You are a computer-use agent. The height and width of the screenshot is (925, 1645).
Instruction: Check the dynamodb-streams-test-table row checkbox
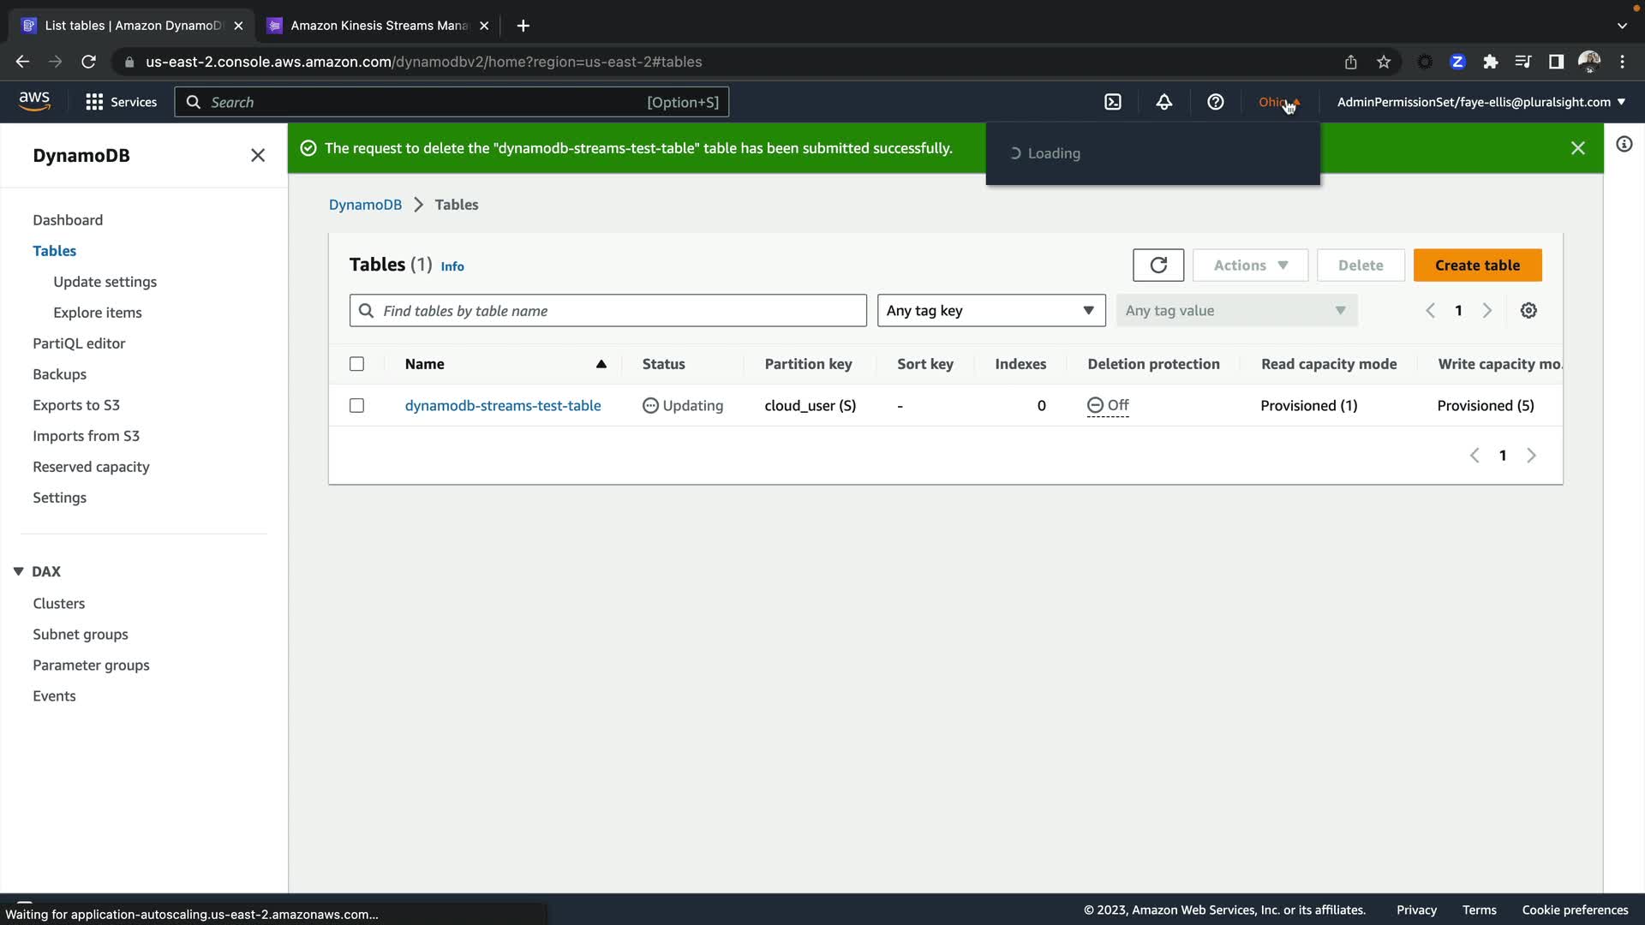[357, 406]
